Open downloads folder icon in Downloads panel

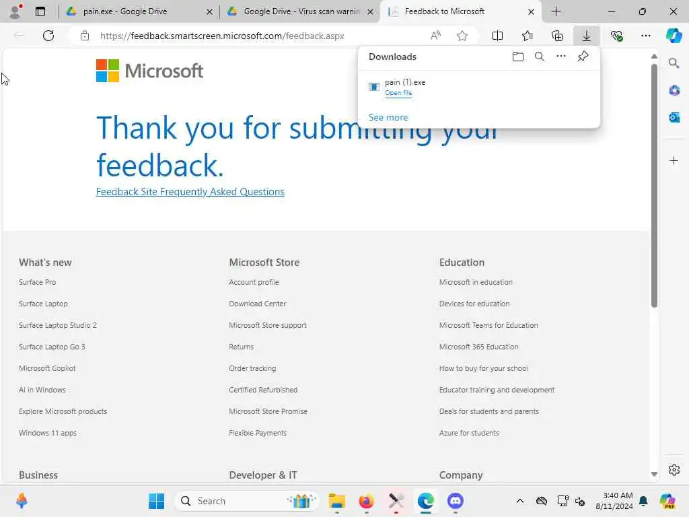(x=518, y=57)
